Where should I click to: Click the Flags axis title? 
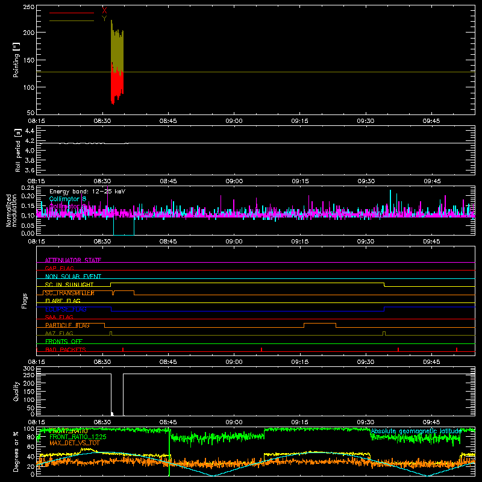pos(24,301)
